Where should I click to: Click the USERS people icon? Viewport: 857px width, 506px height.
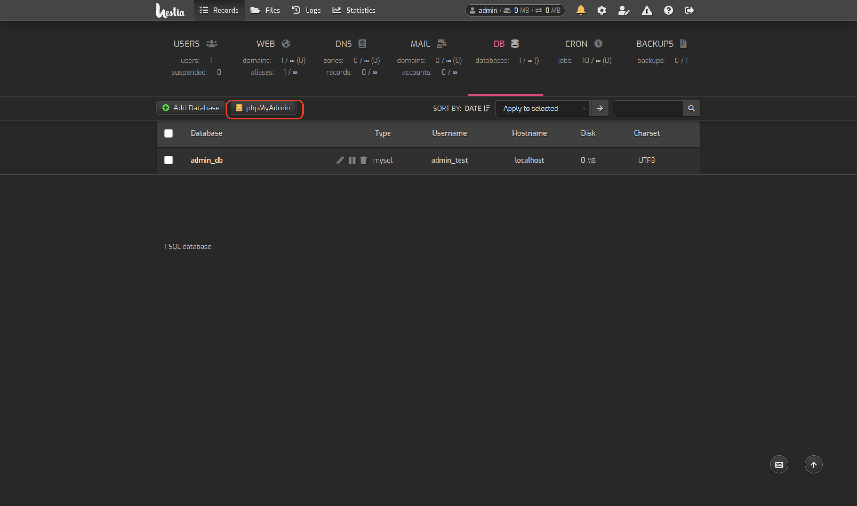(x=212, y=44)
